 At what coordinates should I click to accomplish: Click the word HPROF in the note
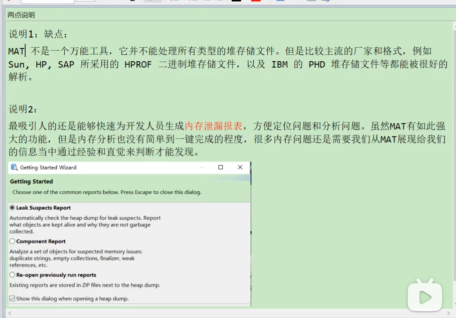138,65
